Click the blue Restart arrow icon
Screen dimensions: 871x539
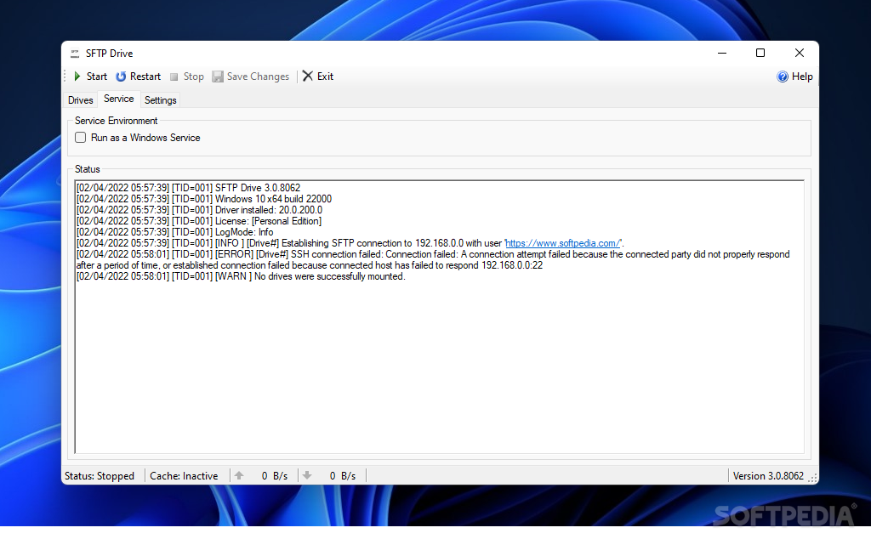point(121,76)
